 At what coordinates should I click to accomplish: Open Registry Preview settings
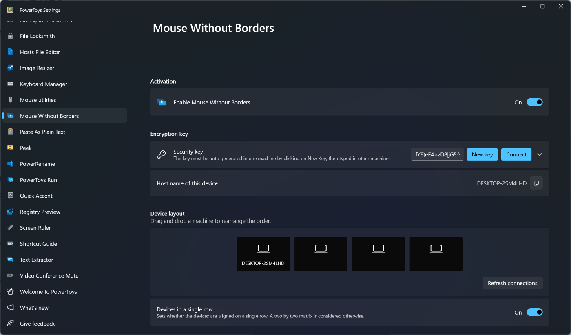65,212
